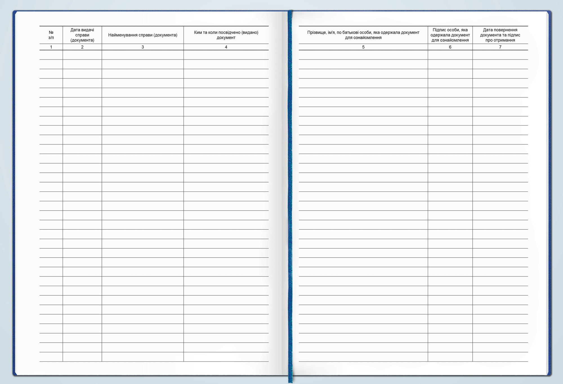Click column number 5 label
This screenshot has width=563, height=384.
[x=363, y=47]
